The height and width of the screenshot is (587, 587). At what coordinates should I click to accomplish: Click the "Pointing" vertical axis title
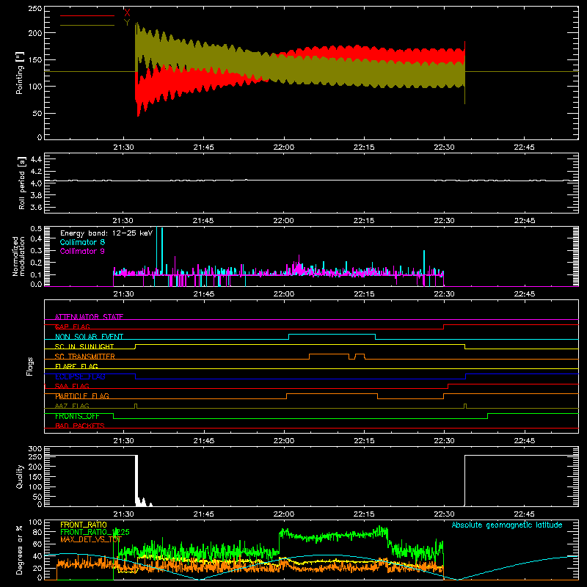click(20, 73)
